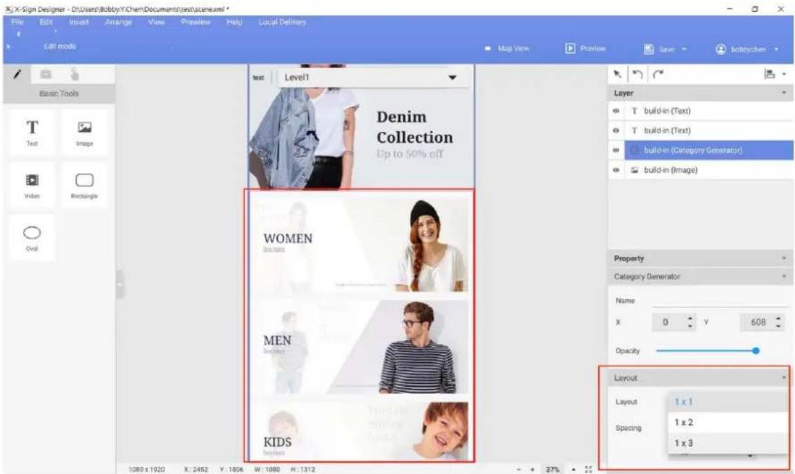The height and width of the screenshot is (474, 795).
Task: Open the zoom level arrow
Action: pyautogui.click(x=574, y=469)
